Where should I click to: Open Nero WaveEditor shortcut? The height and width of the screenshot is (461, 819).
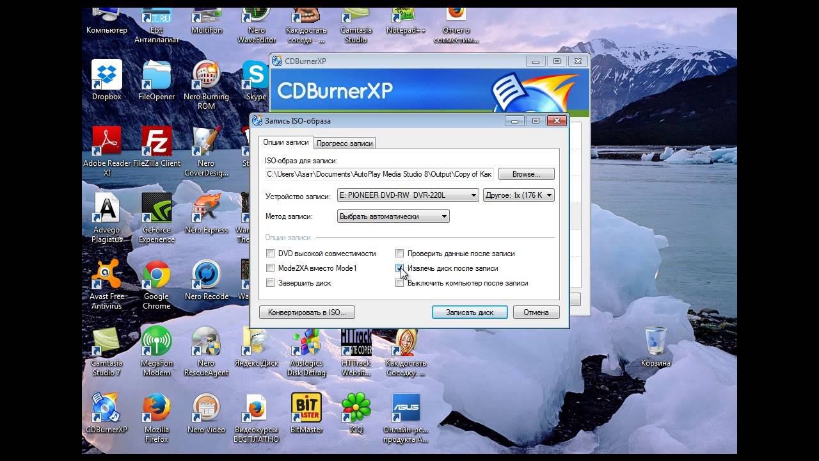pos(256,26)
